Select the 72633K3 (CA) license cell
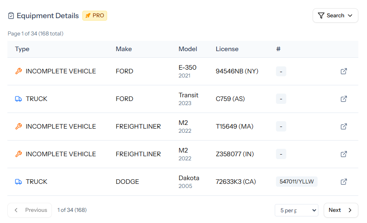Image resolution: width=367 pixels, height=223 pixels. click(x=236, y=182)
